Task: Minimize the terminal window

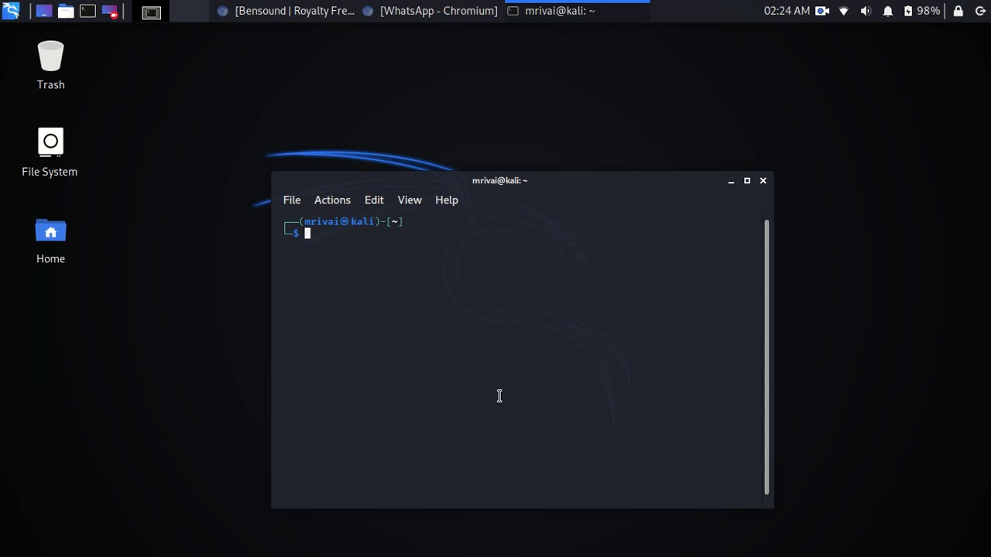Action: pos(731,180)
